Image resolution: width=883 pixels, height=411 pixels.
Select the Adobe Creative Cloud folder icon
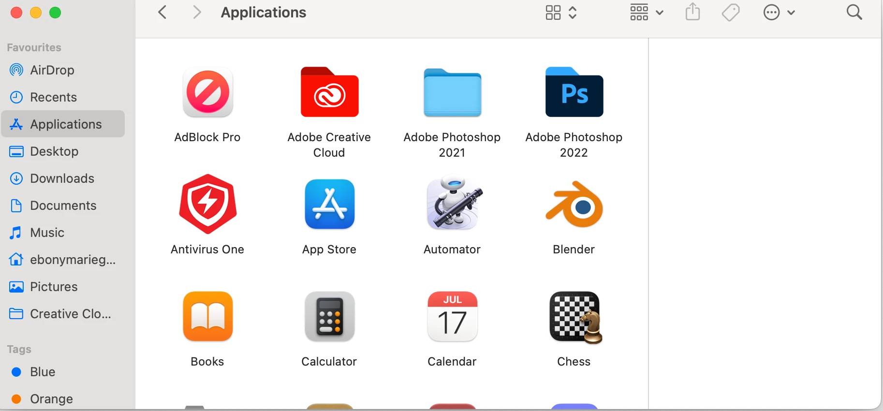click(x=330, y=92)
